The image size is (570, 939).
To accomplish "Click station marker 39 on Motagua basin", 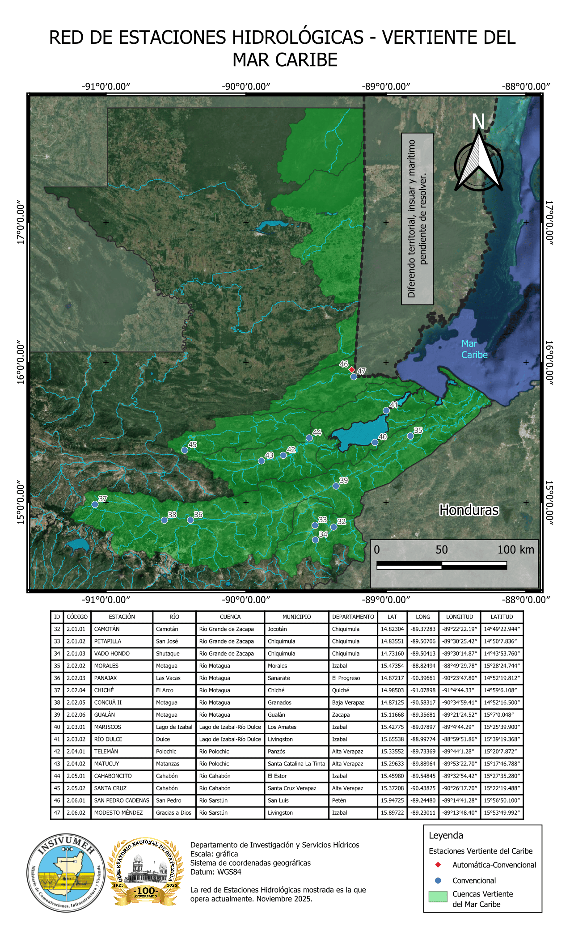I will click(x=336, y=486).
